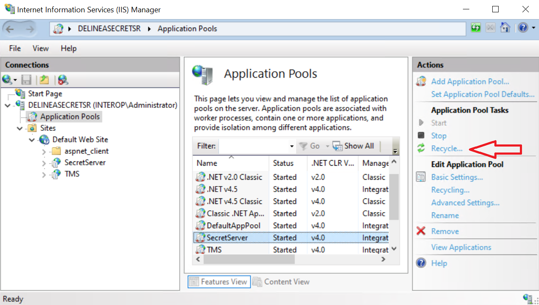Image resolution: width=539 pixels, height=305 pixels.
Task: Open the Help menu
Action: 68,48
